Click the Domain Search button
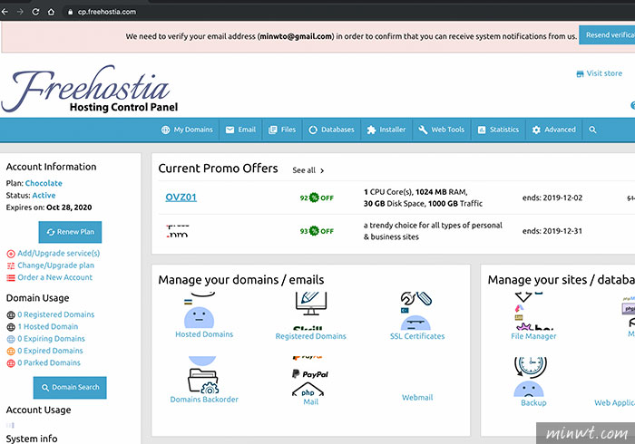The image size is (635, 444). point(70,388)
